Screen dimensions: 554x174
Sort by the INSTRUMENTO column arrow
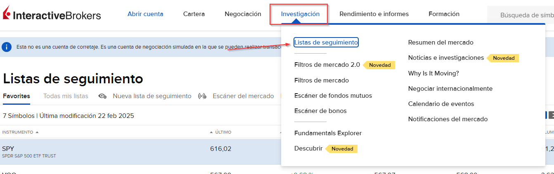pyautogui.click(x=37, y=132)
